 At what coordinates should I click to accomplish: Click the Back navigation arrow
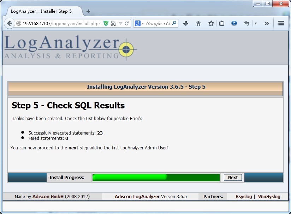pos(10,23)
